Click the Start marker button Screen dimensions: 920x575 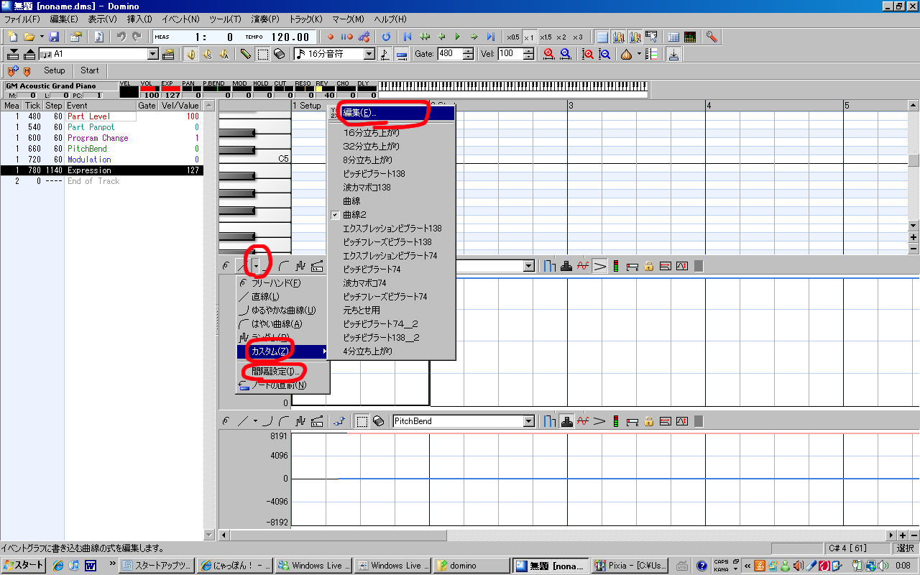pyautogui.click(x=90, y=70)
